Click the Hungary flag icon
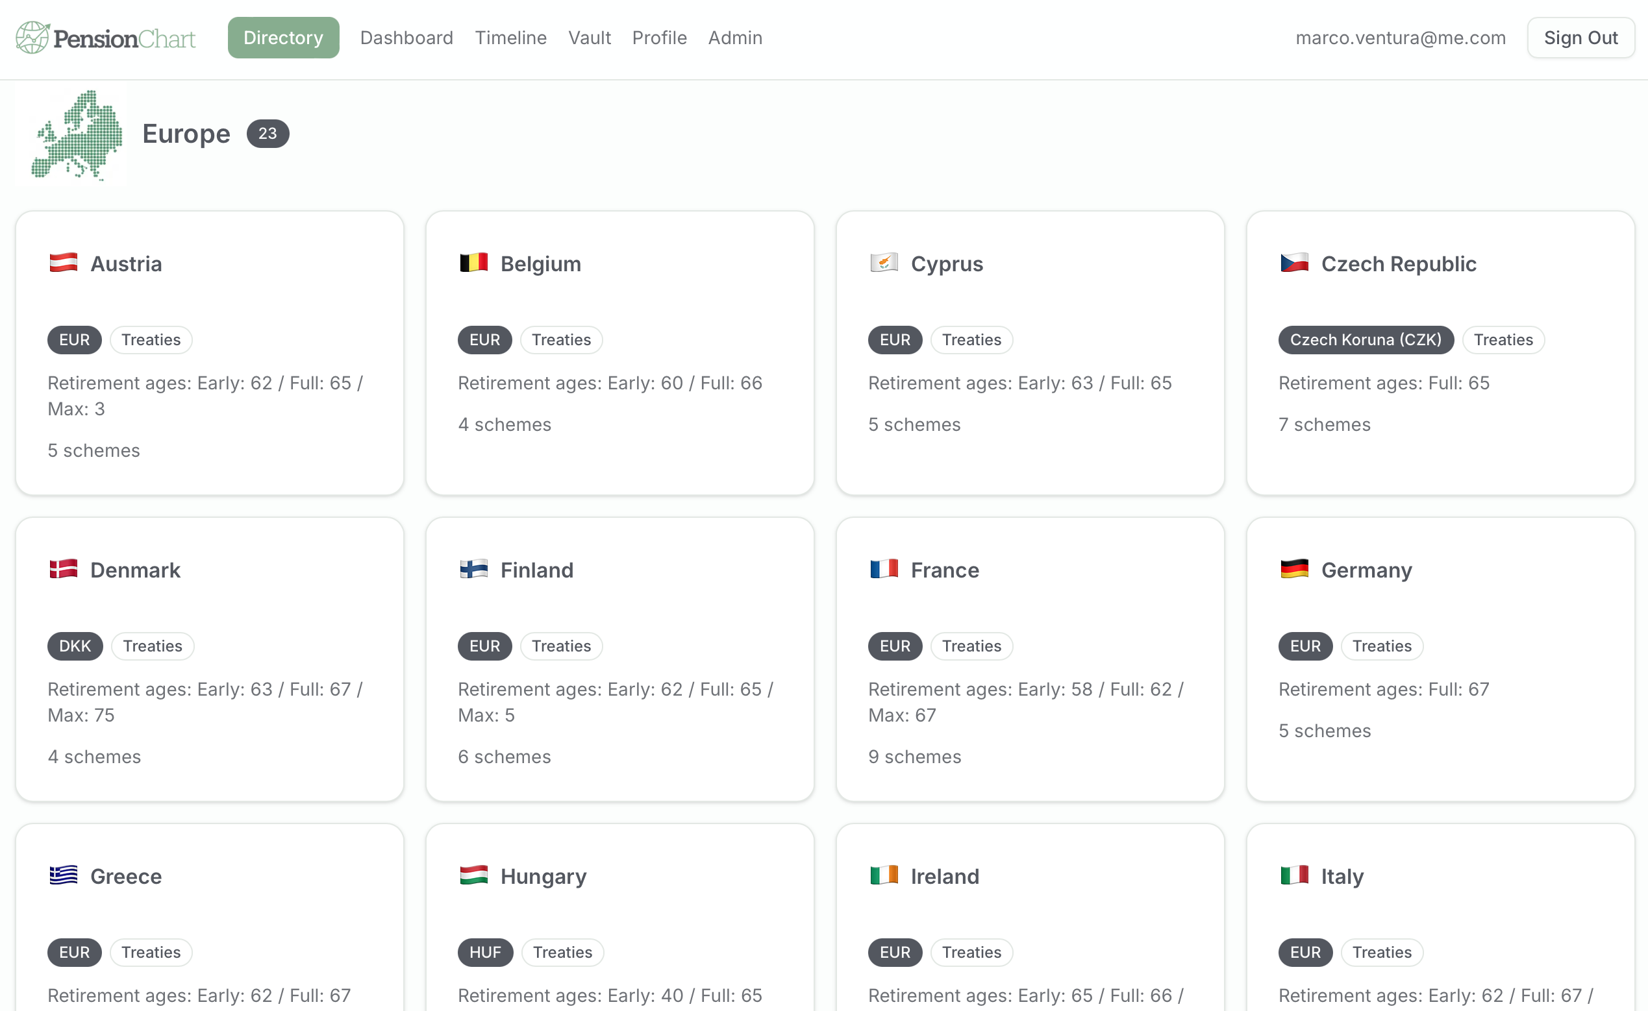Image resolution: width=1648 pixels, height=1011 pixels. (x=473, y=875)
